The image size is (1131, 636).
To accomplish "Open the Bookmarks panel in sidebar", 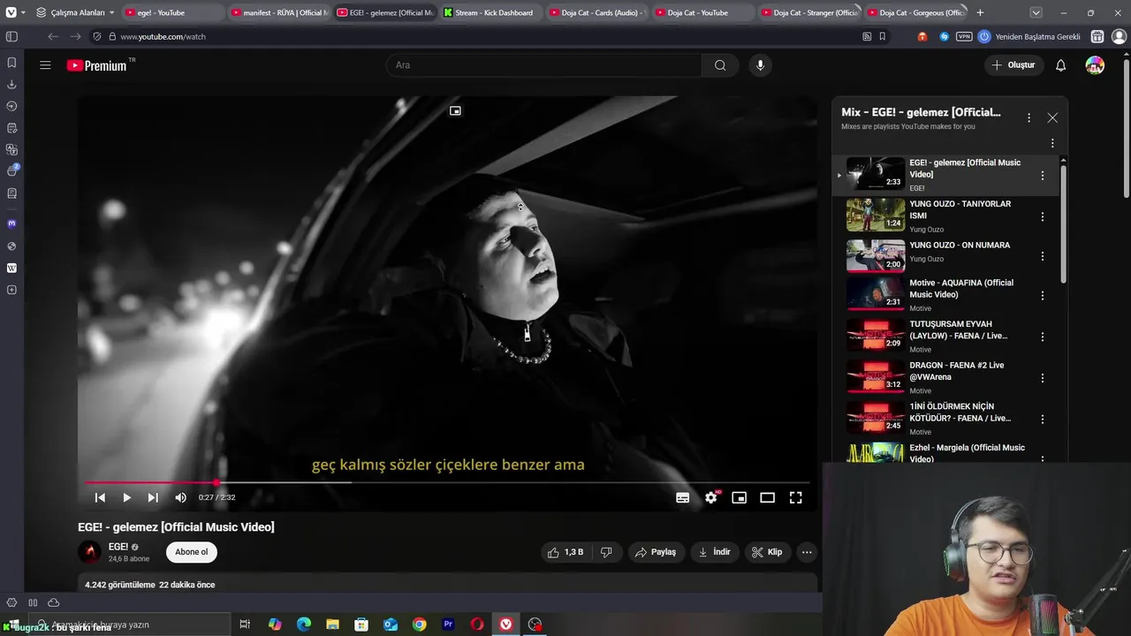I will coord(11,63).
